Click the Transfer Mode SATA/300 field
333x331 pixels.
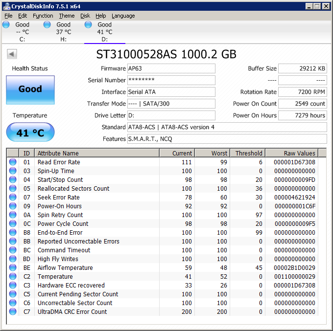(x=171, y=104)
